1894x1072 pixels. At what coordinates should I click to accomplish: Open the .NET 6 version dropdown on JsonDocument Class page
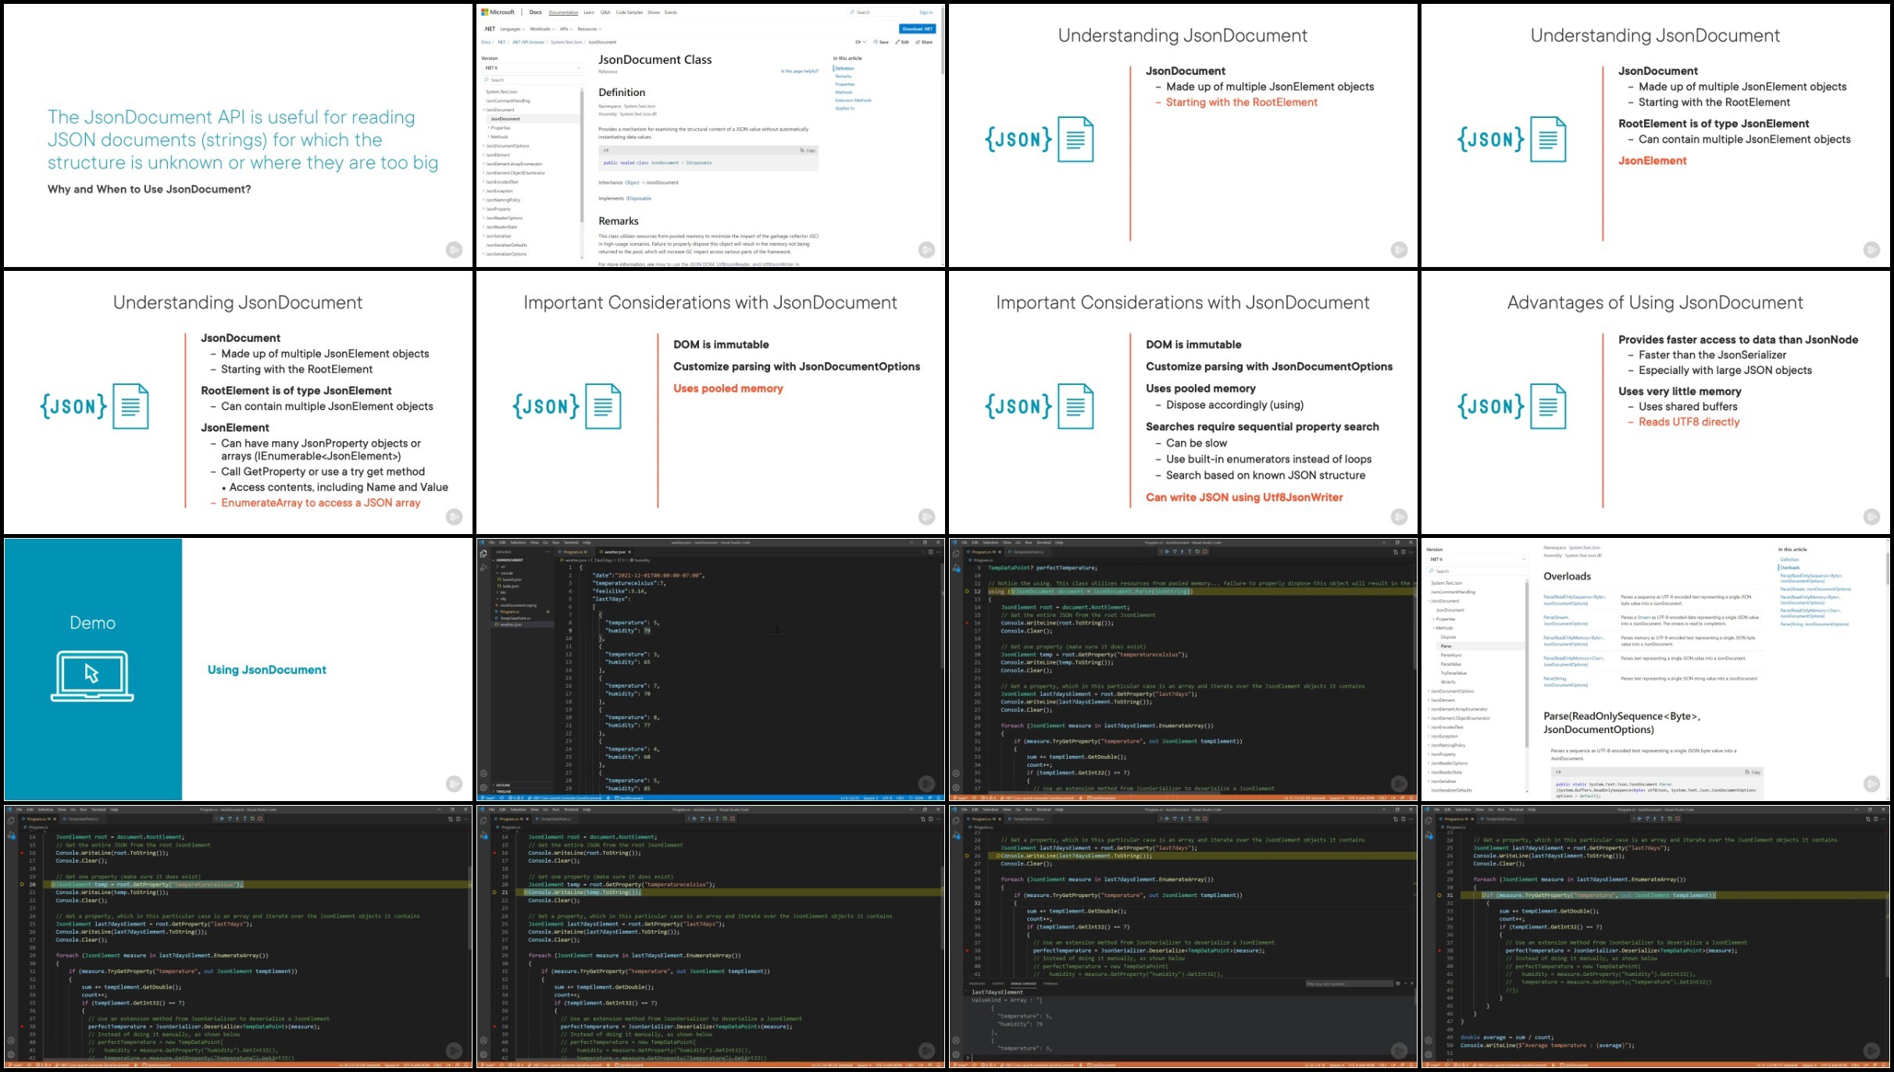pos(533,68)
